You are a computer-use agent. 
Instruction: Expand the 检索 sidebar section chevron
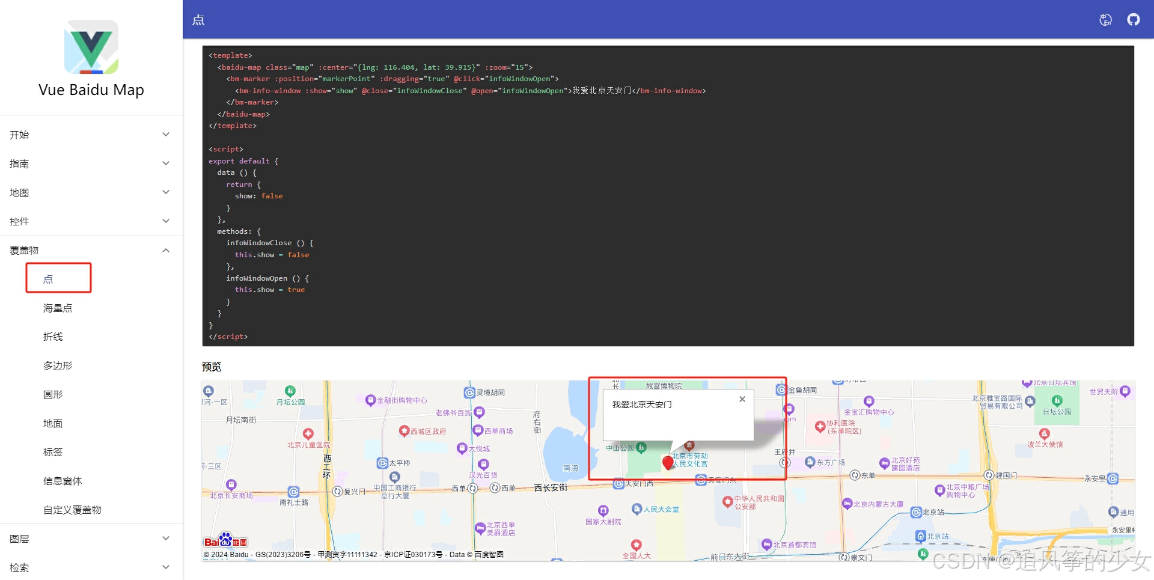pyautogui.click(x=166, y=567)
